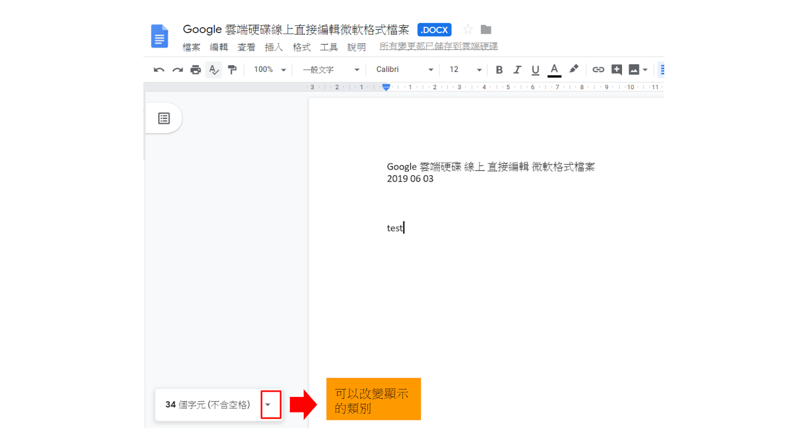Run spell check icon
Image resolution: width=793 pixels, height=446 pixels.
(214, 70)
